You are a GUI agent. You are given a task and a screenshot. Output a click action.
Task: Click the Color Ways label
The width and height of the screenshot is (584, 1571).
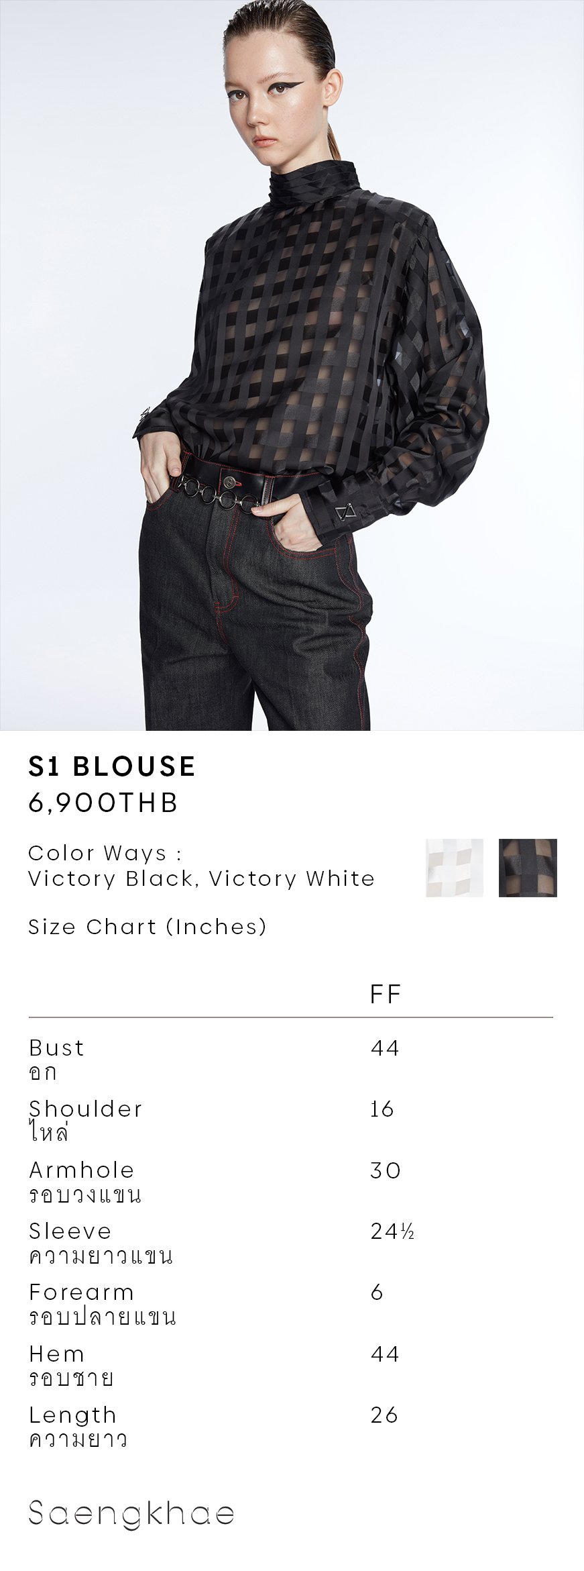tap(105, 853)
